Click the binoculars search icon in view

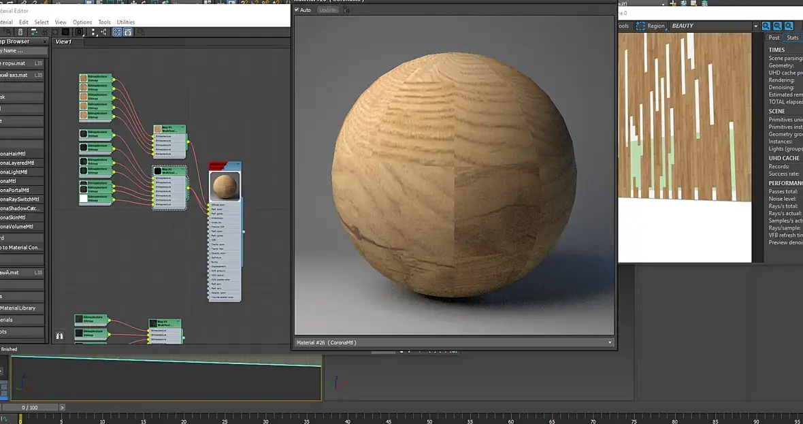coord(59,336)
